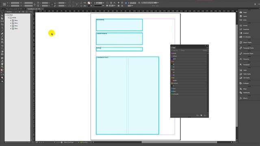
Task: Open the Pages panel from the dock
Action: [243, 13]
